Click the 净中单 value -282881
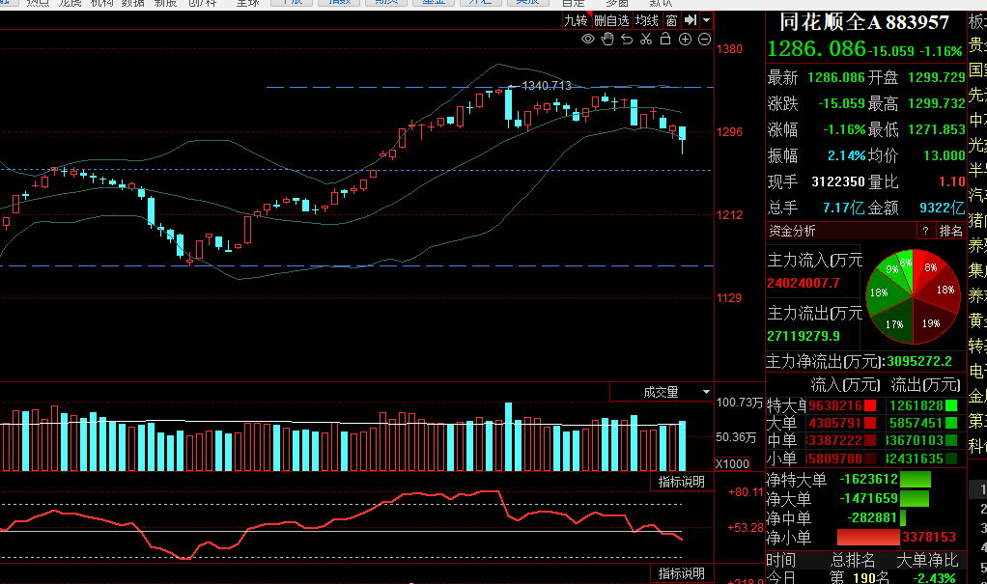This screenshot has width=987, height=584. pyautogui.click(x=872, y=518)
